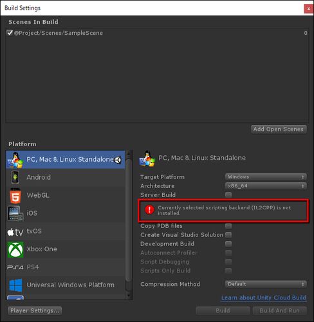Toggle Script Debugging checkbox
This screenshot has width=314, height=322.
(x=228, y=261)
